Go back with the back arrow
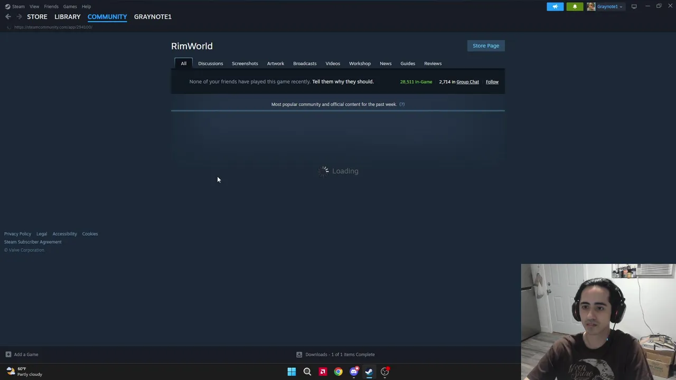This screenshot has height=380, width=676. pos(8,17)
